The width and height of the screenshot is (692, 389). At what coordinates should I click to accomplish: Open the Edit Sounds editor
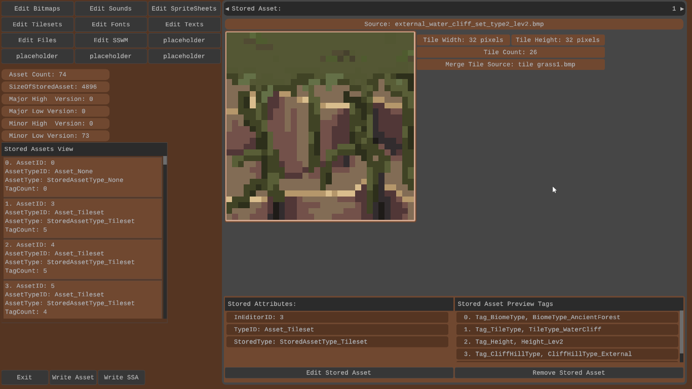110,9
